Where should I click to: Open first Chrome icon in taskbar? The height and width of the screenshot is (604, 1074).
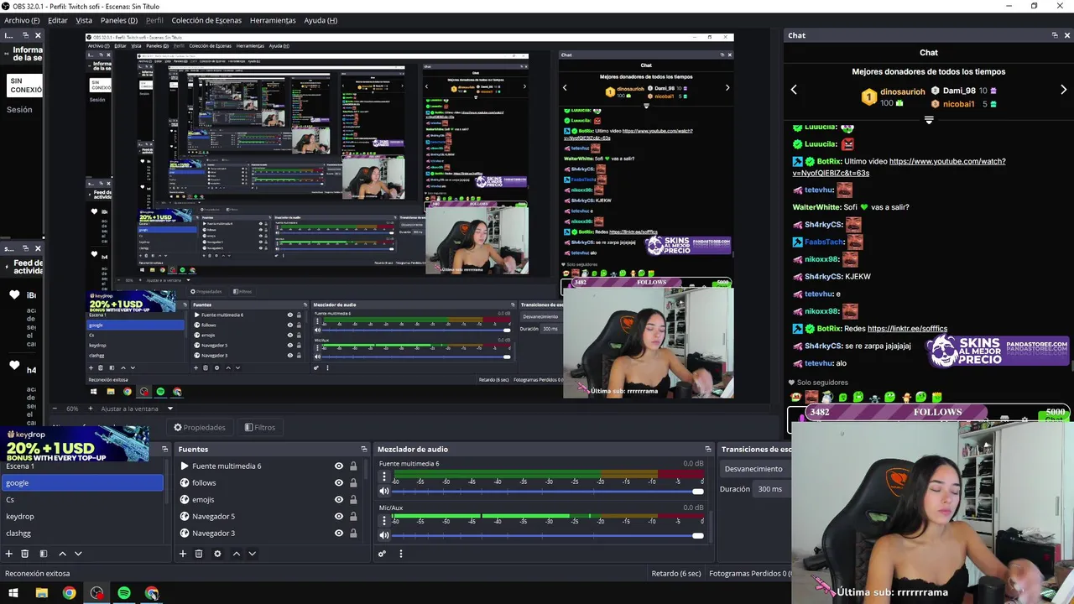[x=69, y=593]
